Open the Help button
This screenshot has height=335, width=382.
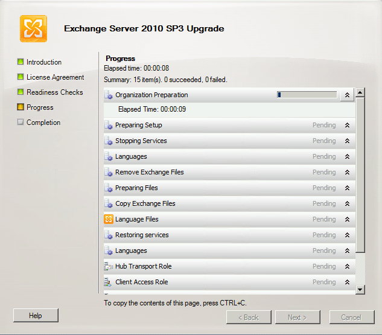coord(36,316)
